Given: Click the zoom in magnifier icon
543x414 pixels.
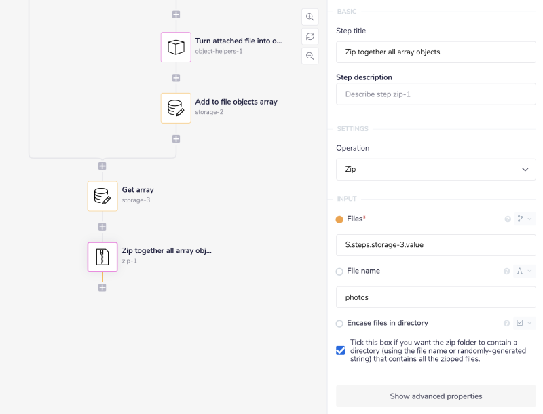Looking at the screenshot, I should click(310, 17).
